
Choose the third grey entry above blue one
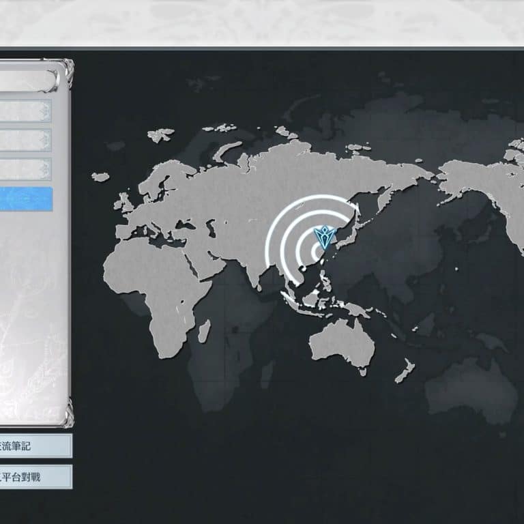coord(25,169)
